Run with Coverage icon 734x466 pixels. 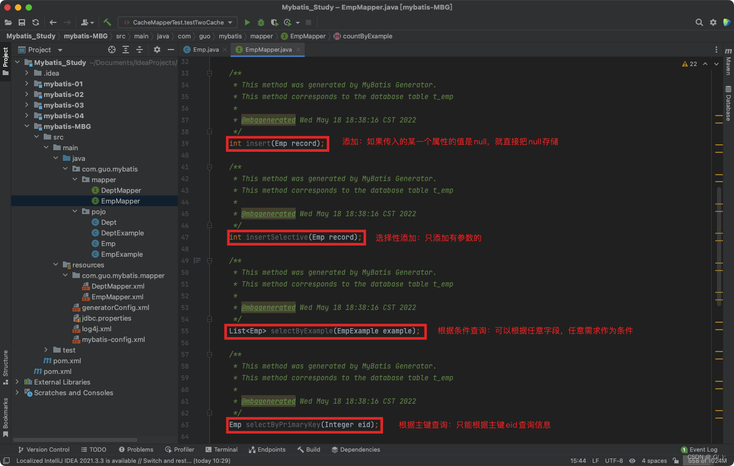coord(274,22)
